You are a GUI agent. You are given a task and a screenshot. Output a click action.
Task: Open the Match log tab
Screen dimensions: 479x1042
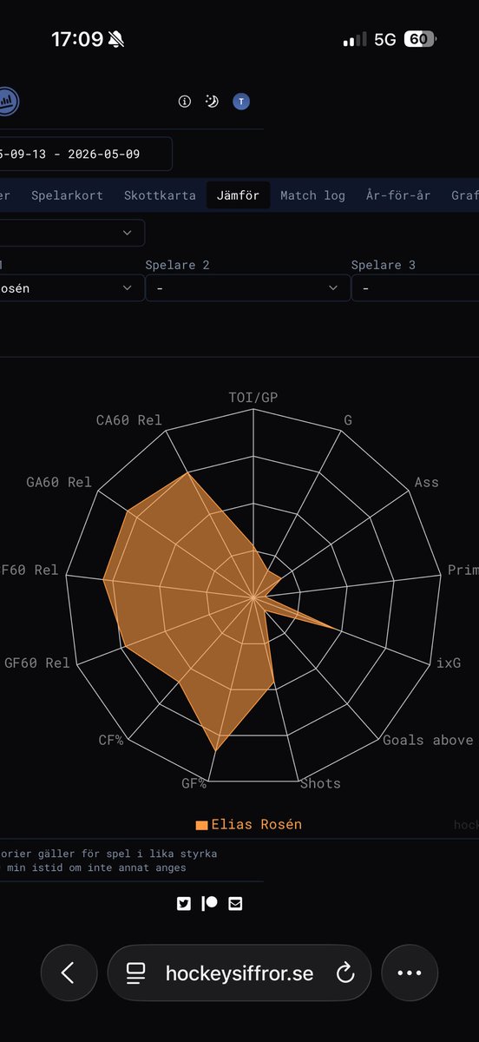312,195
